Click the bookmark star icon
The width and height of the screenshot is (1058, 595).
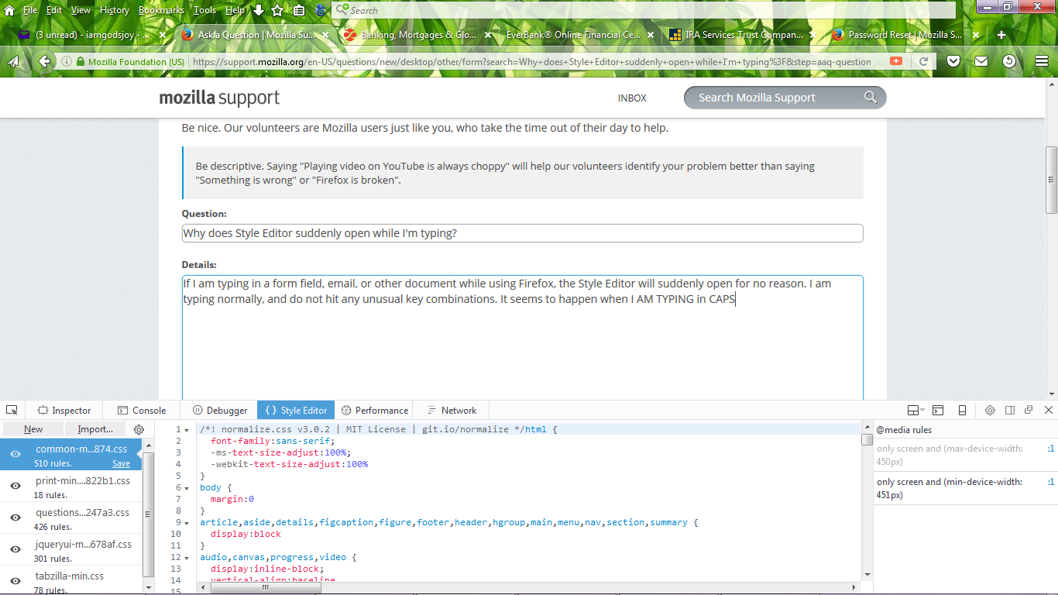point(277,10)
